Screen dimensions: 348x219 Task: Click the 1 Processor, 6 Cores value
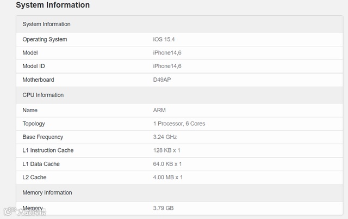click(x=179, y=124)
